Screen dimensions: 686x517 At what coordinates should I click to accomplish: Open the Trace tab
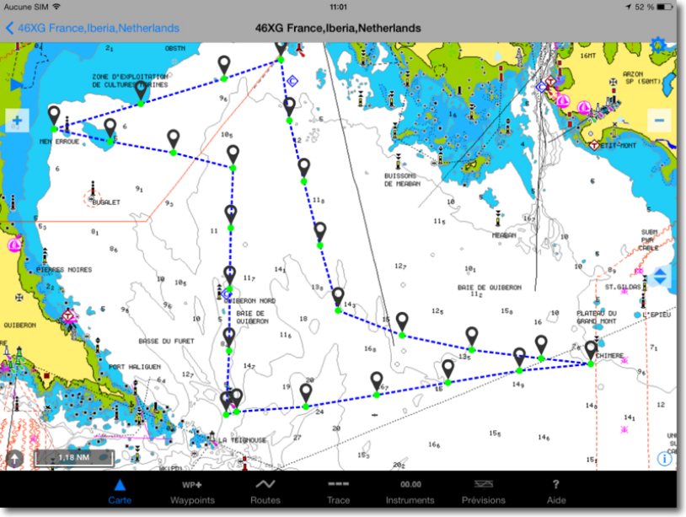[x=338, y=492]
